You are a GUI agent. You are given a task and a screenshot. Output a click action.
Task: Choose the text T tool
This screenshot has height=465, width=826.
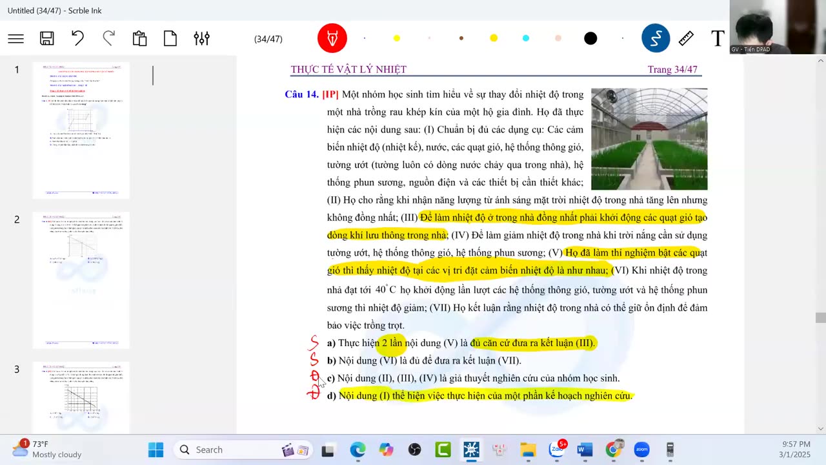pyautogui.click(x=718, y=39)
